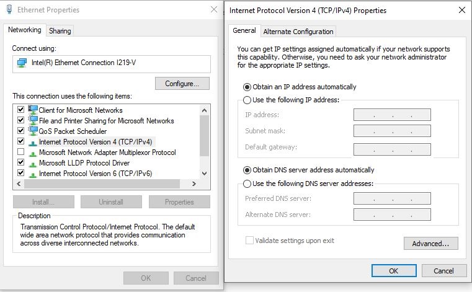
Task: Click the horizontal scroll right arrow
Action: (x=194, y=184)
